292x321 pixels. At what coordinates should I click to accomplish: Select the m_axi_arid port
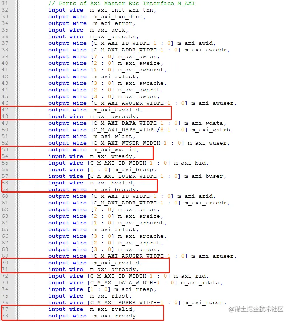click(x=195, y=196)
